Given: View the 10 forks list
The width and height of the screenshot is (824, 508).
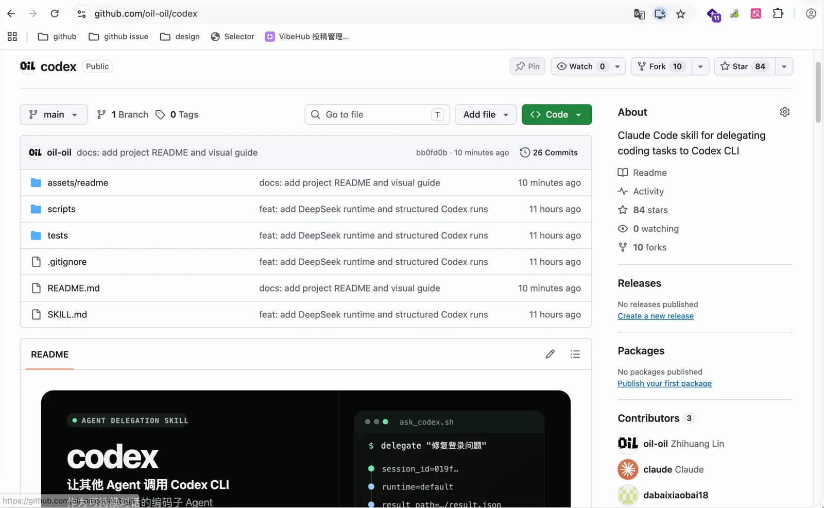Looking at the screenshot, I should (642, 247).
